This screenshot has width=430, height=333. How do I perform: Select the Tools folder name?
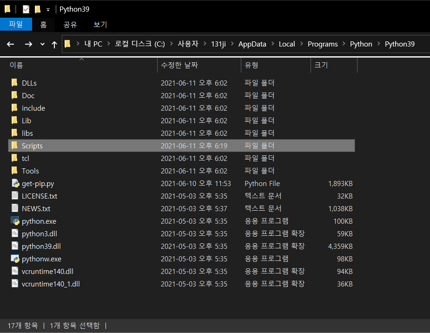(30, 171)
